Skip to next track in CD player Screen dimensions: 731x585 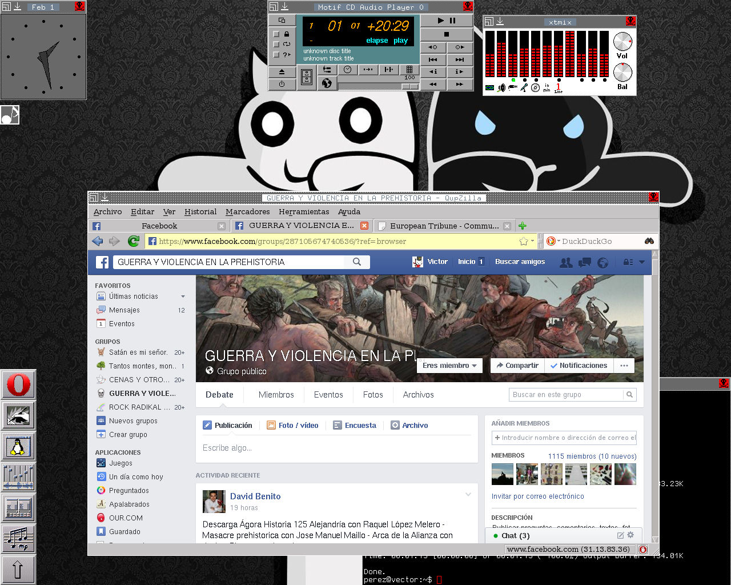pos(460,59)
